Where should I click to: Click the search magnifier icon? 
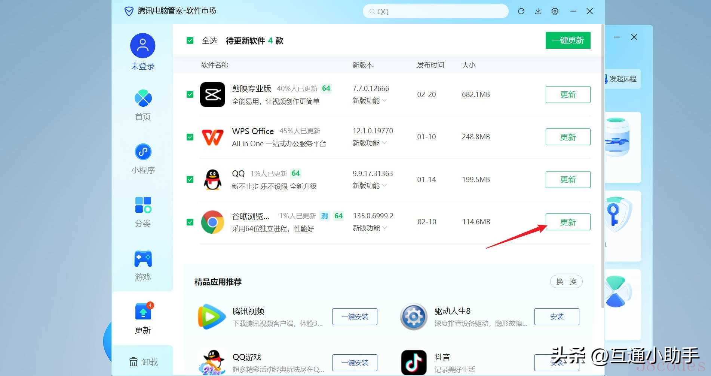pos(372,12)
